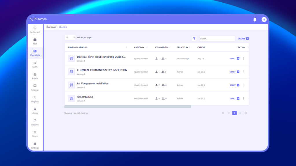296x166 pixels.
Task: Open PACKING LIST checklist name
Action: 85,97
